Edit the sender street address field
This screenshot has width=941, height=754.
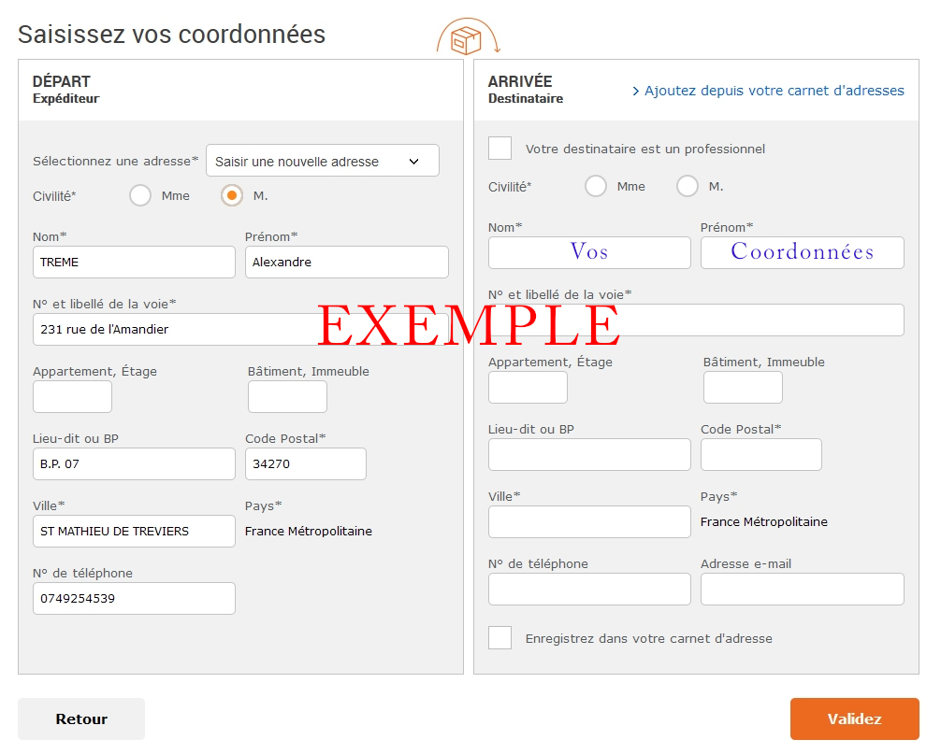tap(178, 329)
